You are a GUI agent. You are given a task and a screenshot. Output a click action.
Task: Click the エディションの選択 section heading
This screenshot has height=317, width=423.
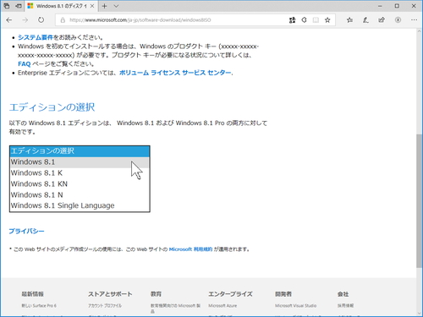pyautogui.click(x=52, y=107)
